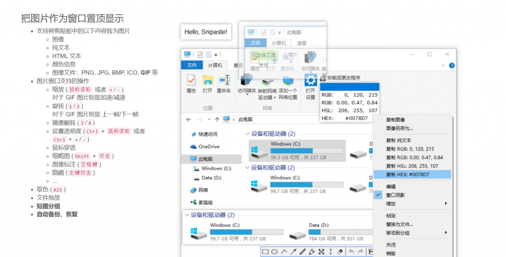506x257 pixels.
Task: Go up one level with up arrow
Action: click(x=217, y=120)
